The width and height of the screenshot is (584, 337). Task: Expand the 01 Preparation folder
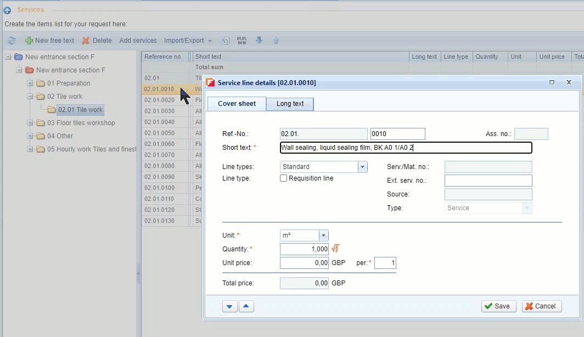pos(30,83)
